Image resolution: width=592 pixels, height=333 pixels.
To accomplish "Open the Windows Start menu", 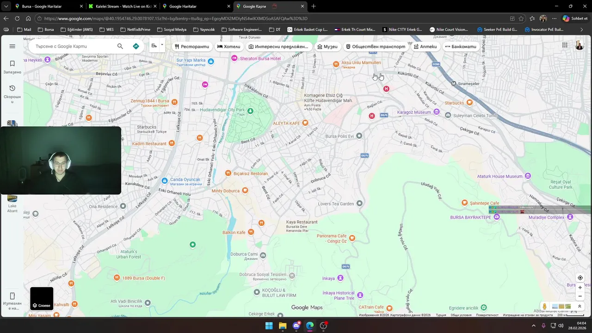I will (269, 326).
